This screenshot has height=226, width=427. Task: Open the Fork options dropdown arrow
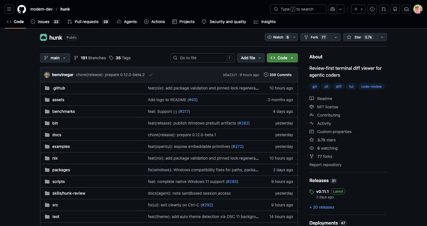[x=336, y=37]
